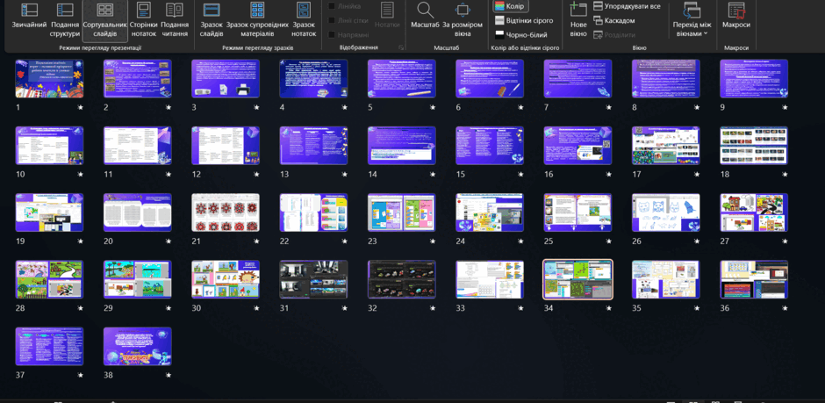Select slide 2 thumbnail
Screen dimensions: 825x403
138,78
